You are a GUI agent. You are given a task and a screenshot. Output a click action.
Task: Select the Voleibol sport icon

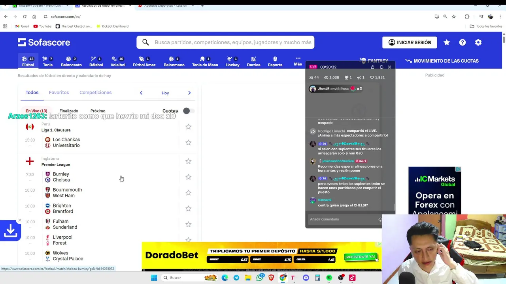[x=118, y=62]
